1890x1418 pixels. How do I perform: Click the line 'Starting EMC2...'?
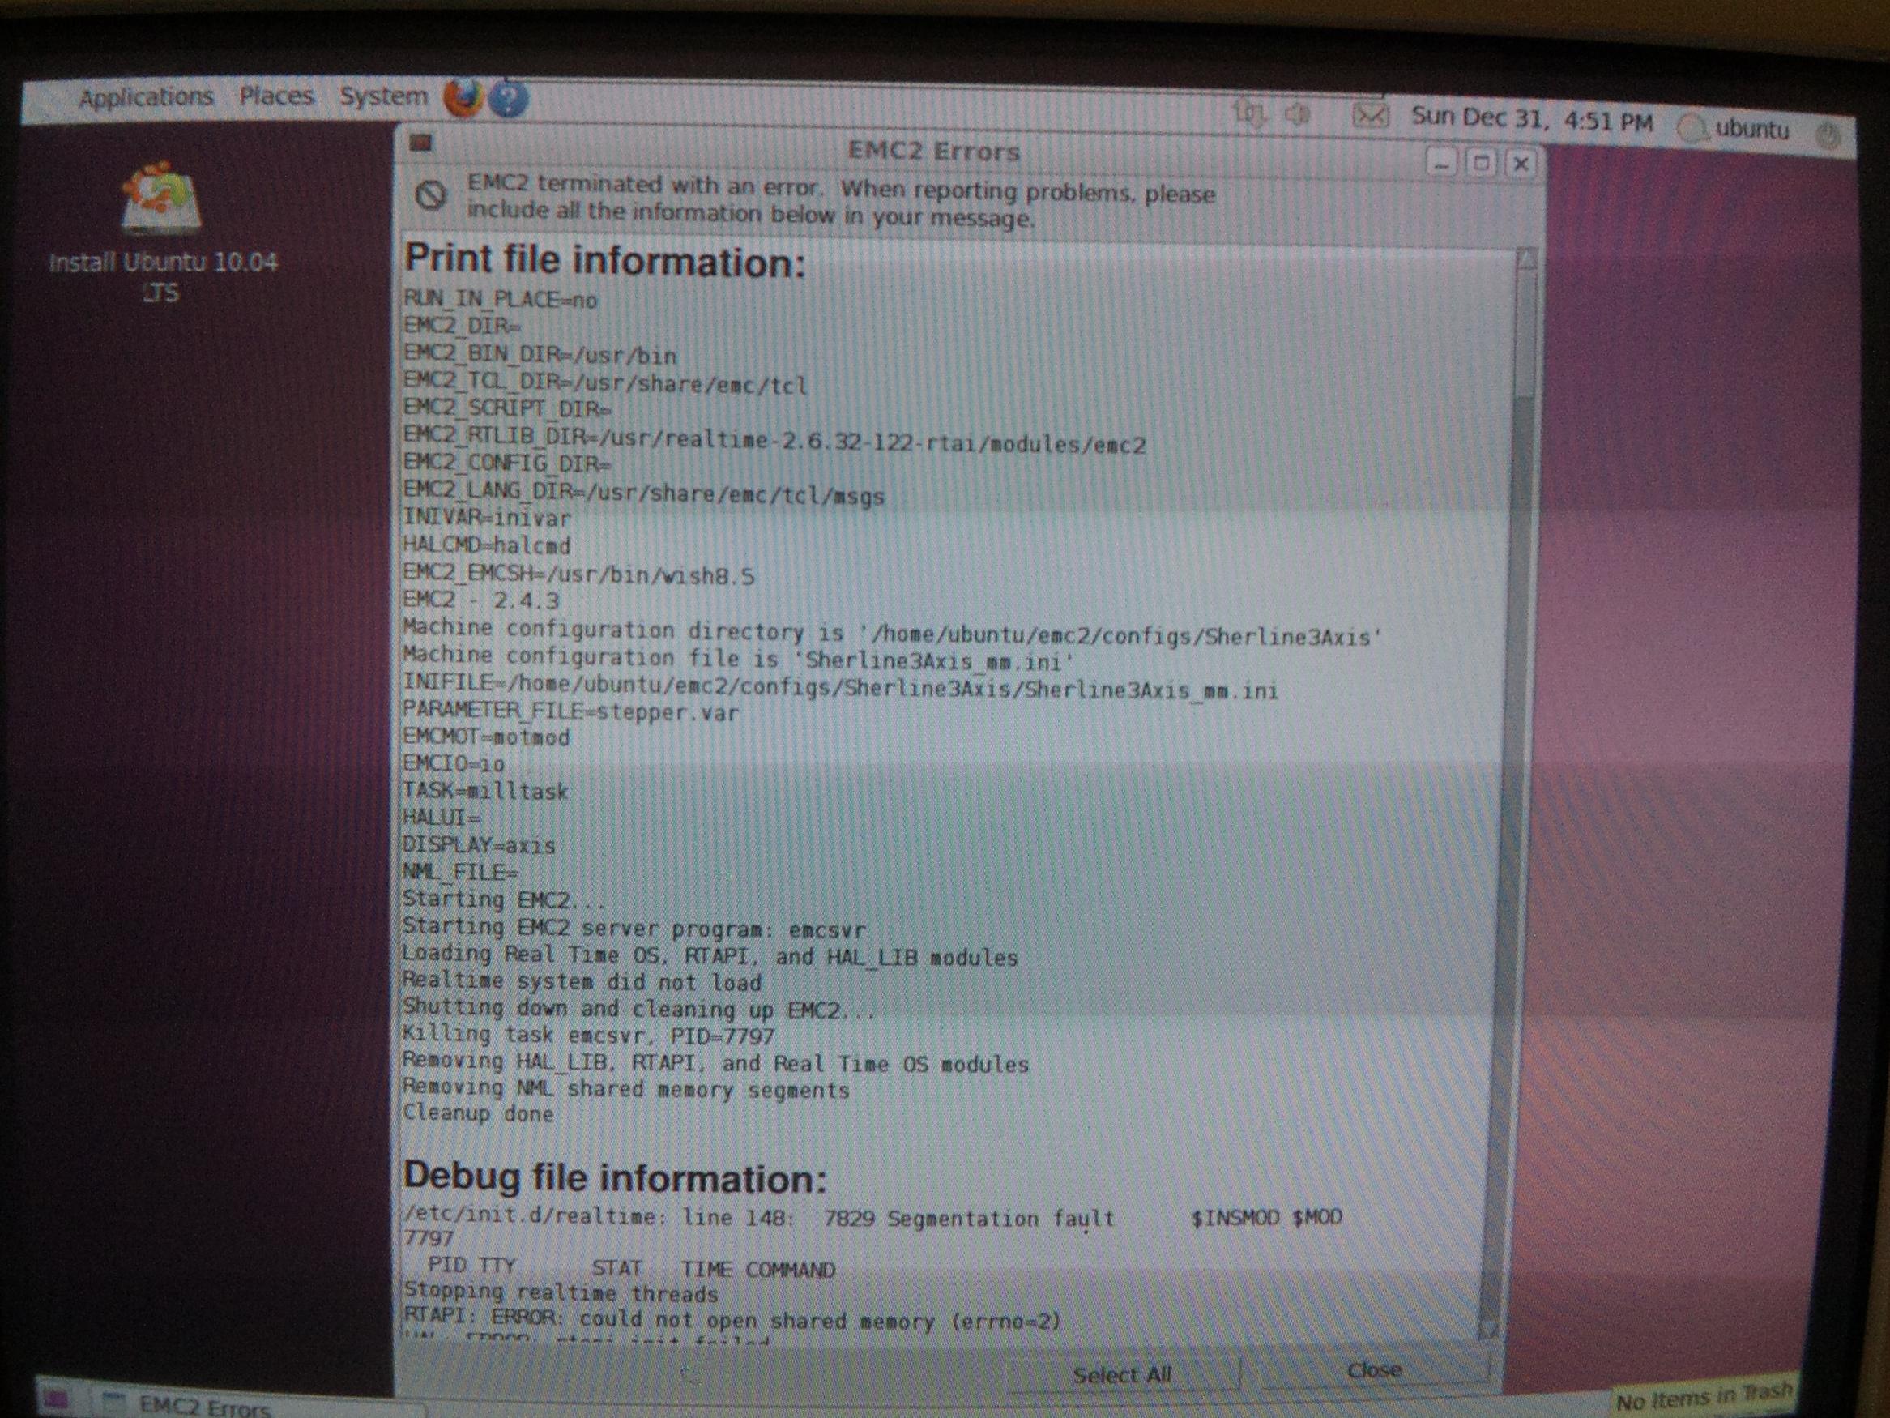[504, 900]
